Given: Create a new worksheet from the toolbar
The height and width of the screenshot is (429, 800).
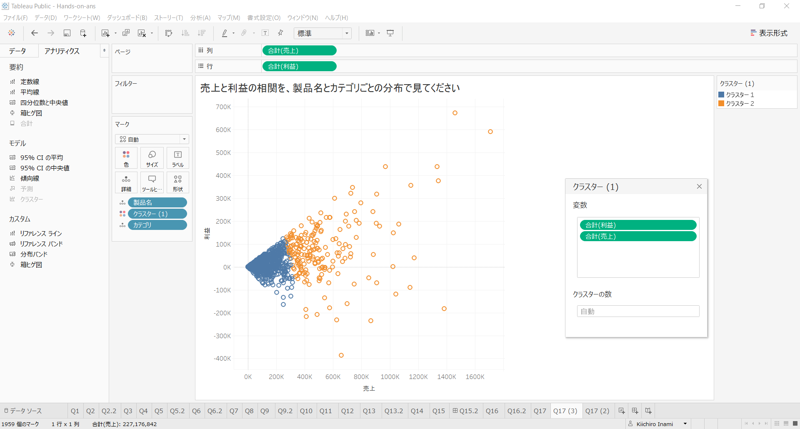Looking at the screenshot, I should tap(105, 33).
